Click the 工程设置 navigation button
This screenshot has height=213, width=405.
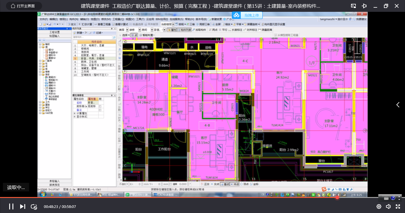[54, 32]
